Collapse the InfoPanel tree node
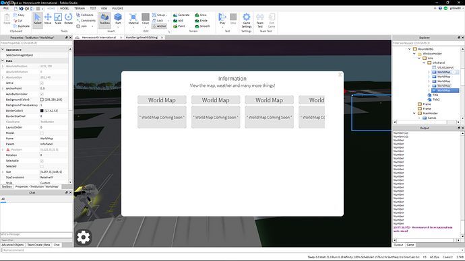465x261 pixels. pos(424,63)
